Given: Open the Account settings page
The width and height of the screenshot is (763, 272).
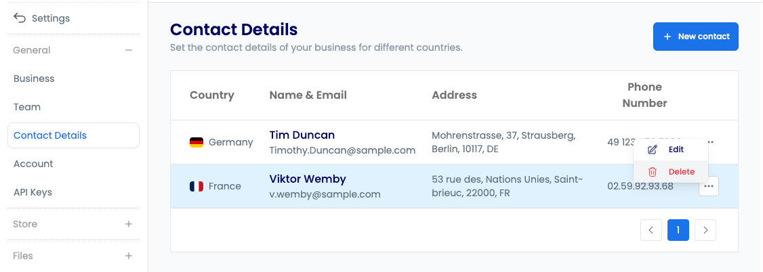Looking at the screenshot, I should pyautogui.click(x=33, y=164).
